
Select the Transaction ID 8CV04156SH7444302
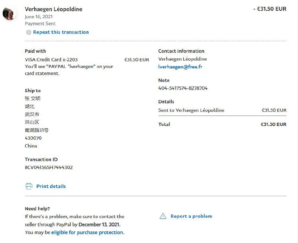click(49, 167)
